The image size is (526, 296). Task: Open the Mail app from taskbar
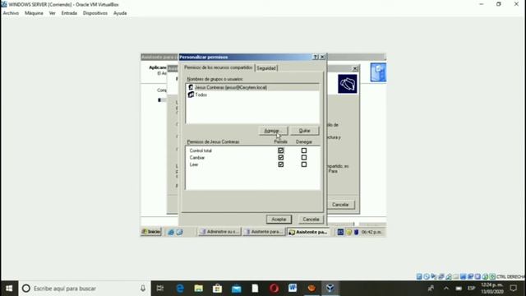point(237,289)
